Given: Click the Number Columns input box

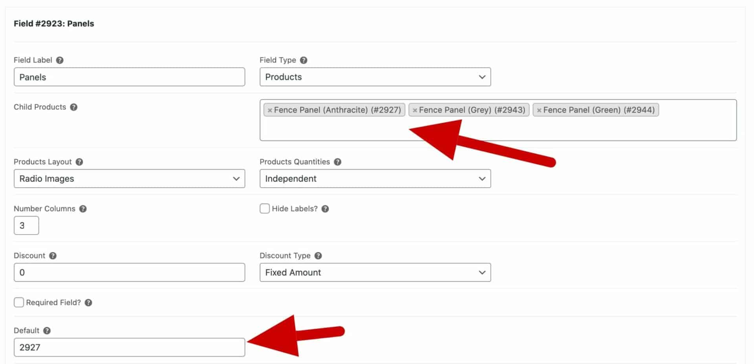Looking at the screenshot, I should (x=26, y=226).
